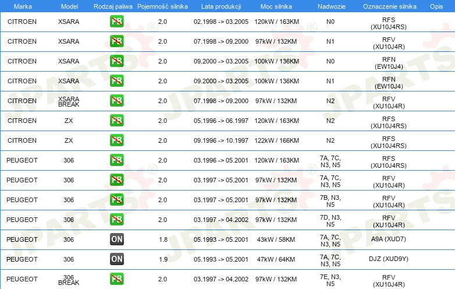The width and height of the screenshot is (455, 289).
Task: Select the 1.9 engine capacity cell
Action: (163, 259)
